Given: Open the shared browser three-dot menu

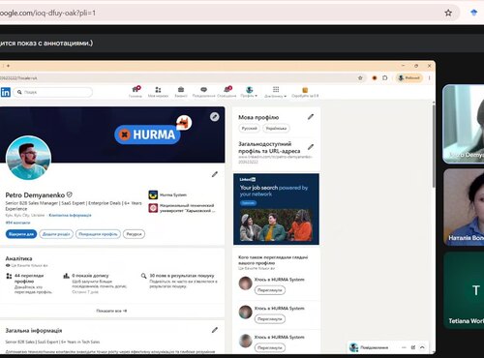Looking at the screenshot, I should pos(429,77).
